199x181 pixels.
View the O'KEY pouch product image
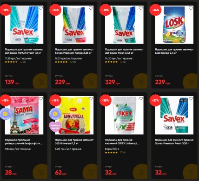pos(124,115)
